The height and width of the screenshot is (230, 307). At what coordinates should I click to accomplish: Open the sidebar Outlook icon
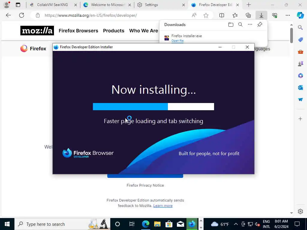[300, 87]
